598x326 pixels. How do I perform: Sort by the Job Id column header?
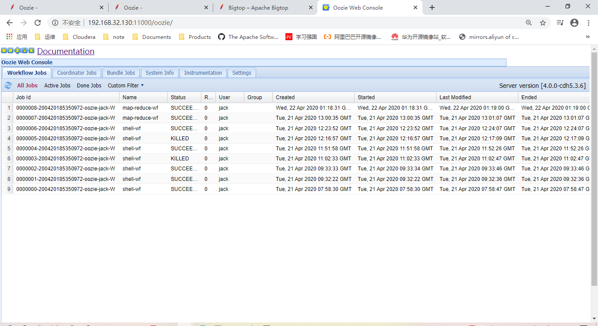point(66,97)
